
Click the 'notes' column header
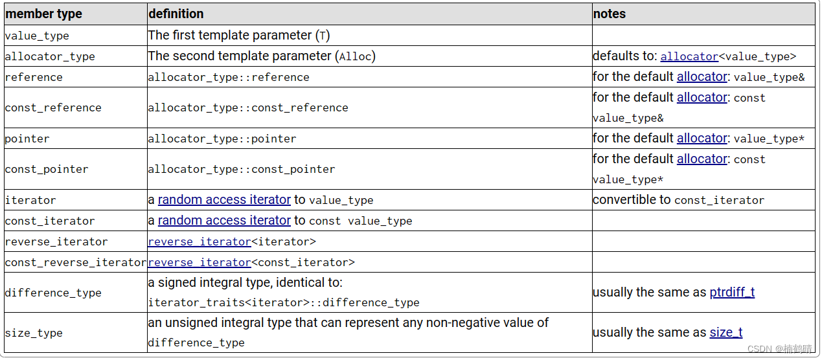click(610, 14)
